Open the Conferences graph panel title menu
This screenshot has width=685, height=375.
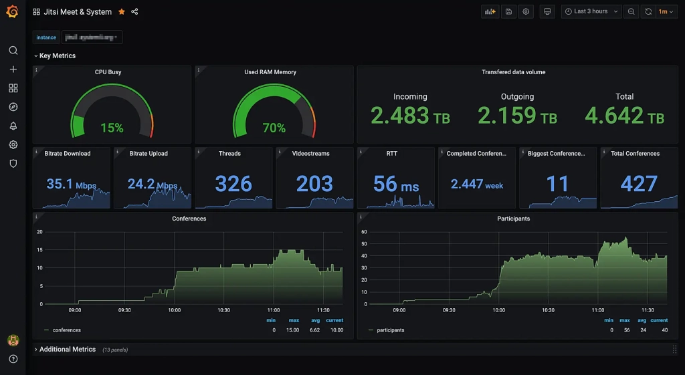click(x=189, y=219)
